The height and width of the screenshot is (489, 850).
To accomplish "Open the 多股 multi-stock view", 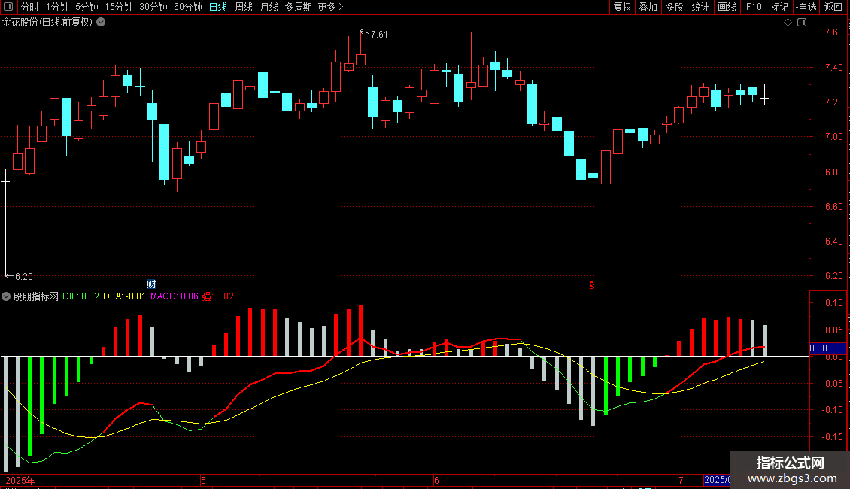I will click(675, 7).
